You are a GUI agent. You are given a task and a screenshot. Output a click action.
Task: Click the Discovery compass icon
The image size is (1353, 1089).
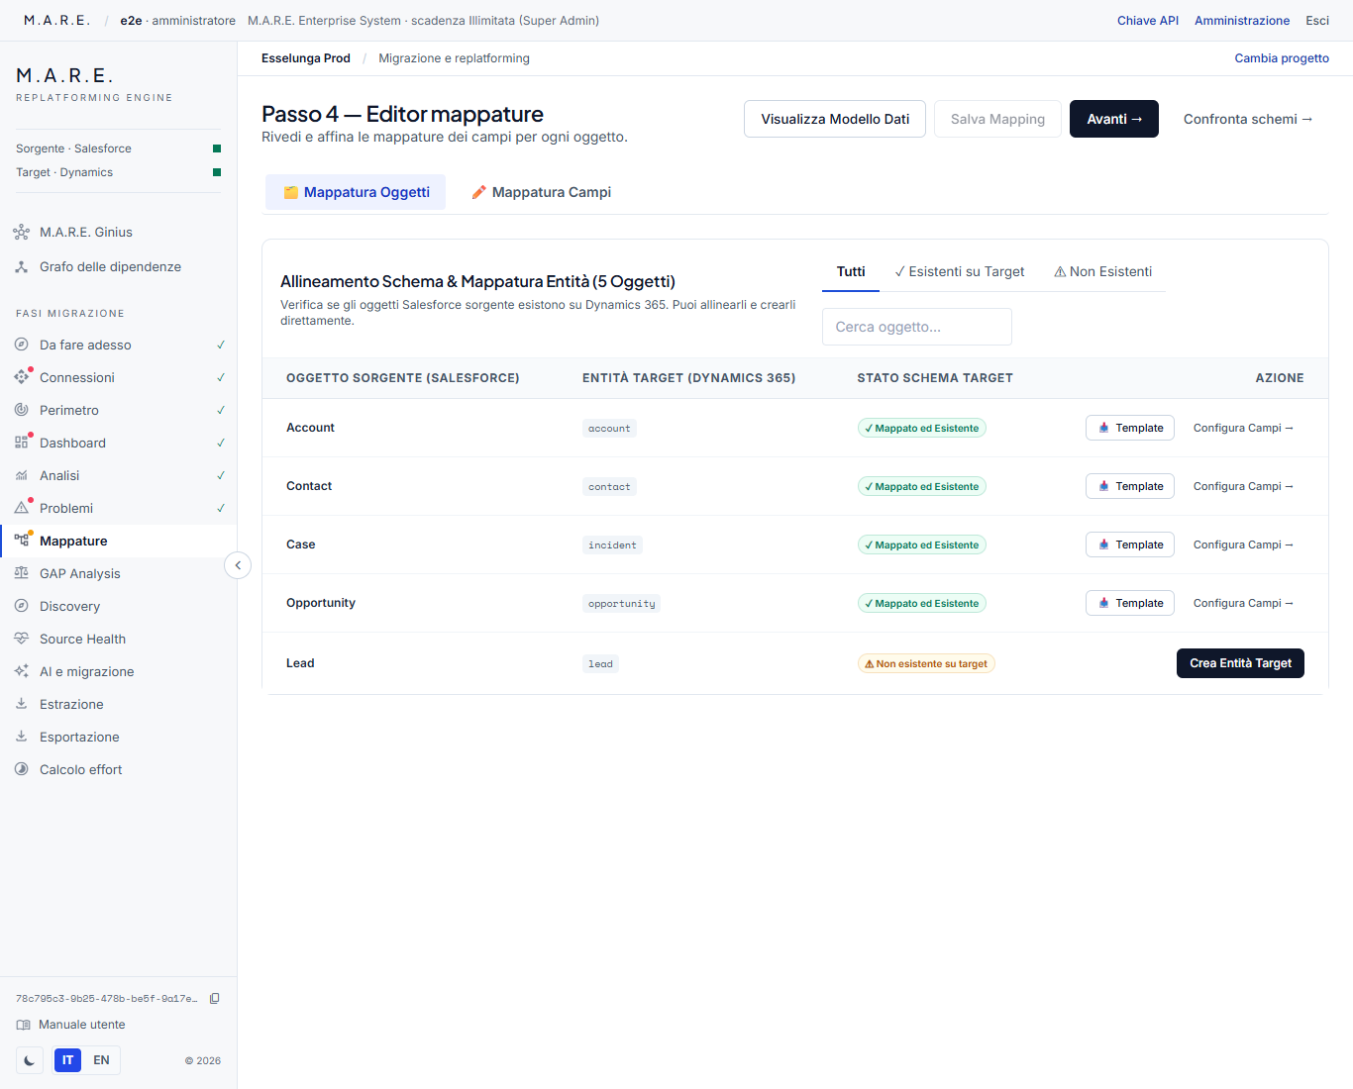point(21,606)
